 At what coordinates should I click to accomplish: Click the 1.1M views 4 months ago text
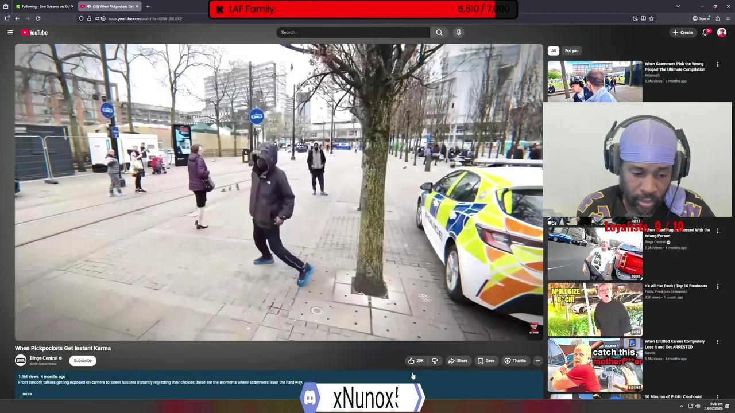tap(41, 377)
